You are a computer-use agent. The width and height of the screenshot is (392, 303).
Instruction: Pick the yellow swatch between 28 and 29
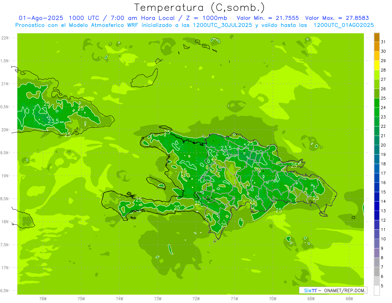(377, 65)
